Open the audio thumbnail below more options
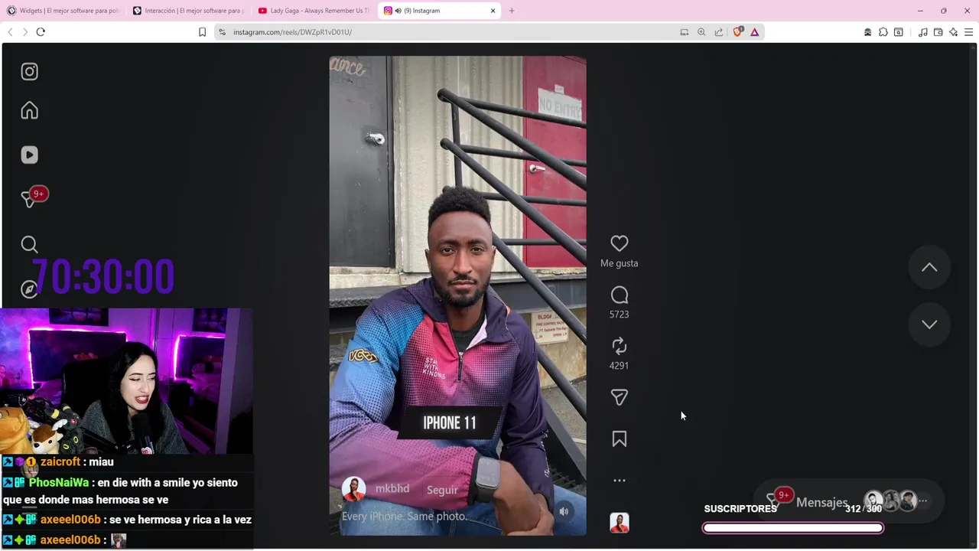This screenshot has height=551, width=979. (620, 523)
